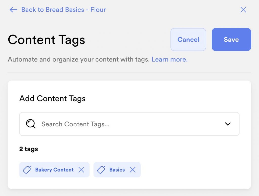Click the tag icon on Basics chip

101,170
